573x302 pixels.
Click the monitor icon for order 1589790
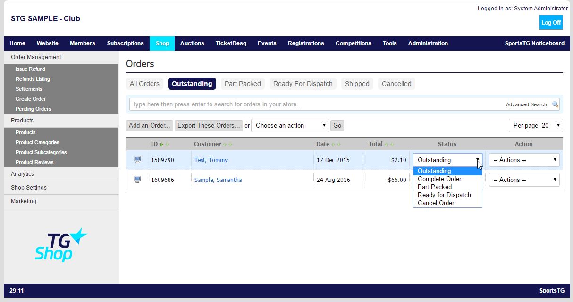click(137, 160)
